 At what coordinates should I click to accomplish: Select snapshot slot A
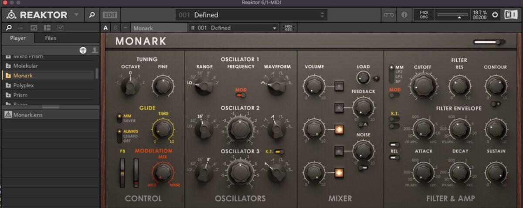(105, 28)
